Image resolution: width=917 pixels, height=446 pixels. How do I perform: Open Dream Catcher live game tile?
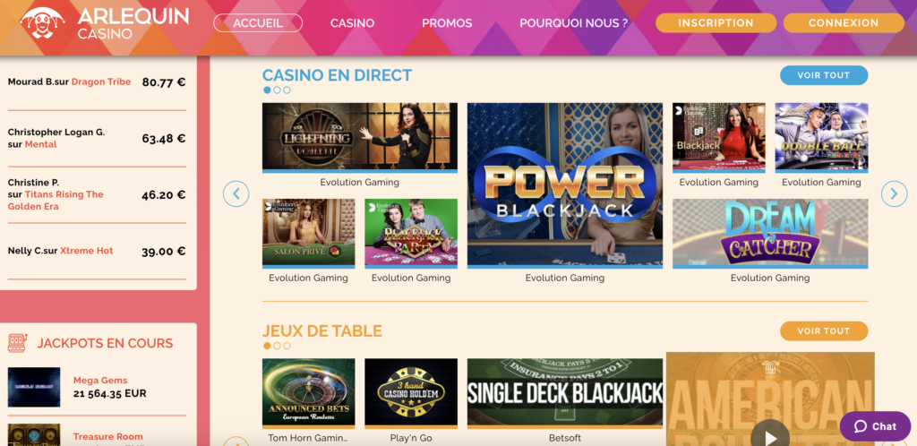[770, 233]
